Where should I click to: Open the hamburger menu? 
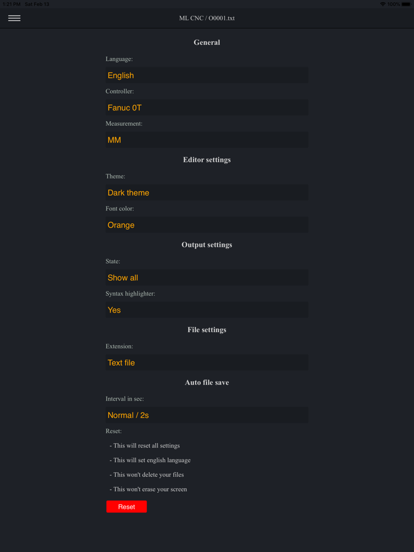[x=14, y=18]
